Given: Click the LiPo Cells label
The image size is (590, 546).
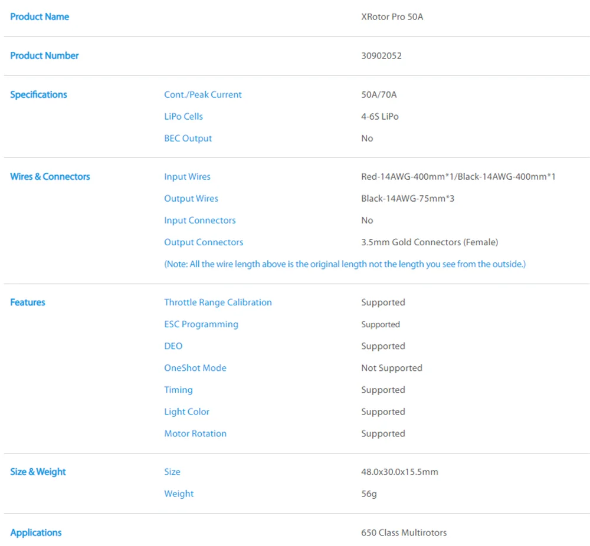Looking at the screenshot, I should 183,116.
